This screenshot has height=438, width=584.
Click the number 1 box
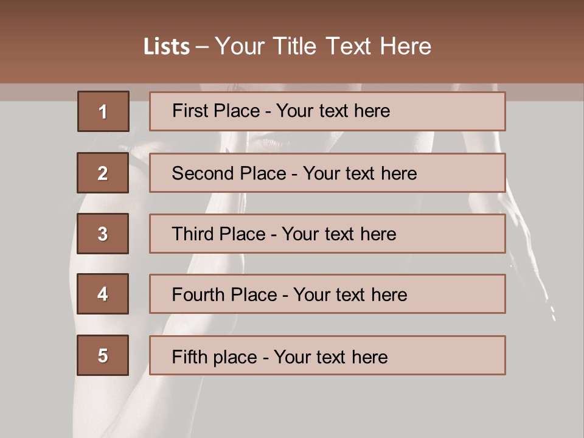(103, 111)
